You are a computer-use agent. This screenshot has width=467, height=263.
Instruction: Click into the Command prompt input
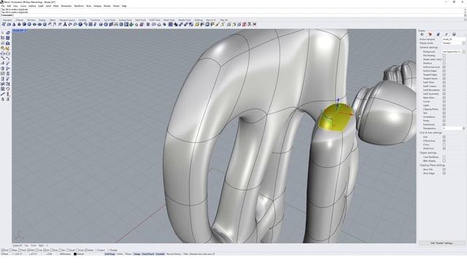point(232,15)
